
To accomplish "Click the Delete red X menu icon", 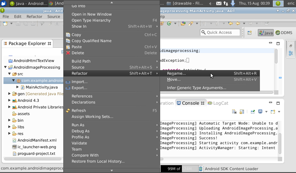I will [x=68, y=53].
